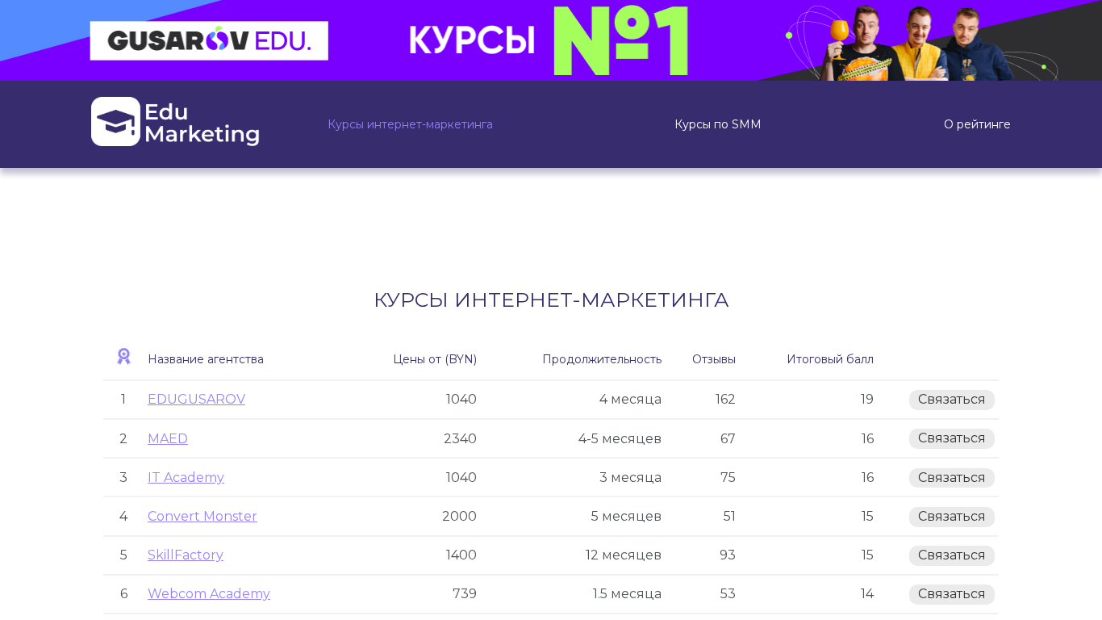Click the duration 3 месяца for IT Academy

coord(630,478)
